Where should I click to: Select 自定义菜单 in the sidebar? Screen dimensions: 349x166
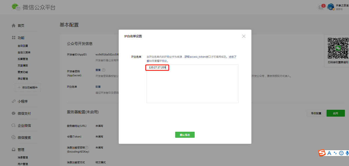click(24, 52)
